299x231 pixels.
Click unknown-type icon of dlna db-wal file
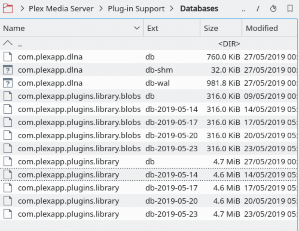pyautogui.click(x=8, y=83)
